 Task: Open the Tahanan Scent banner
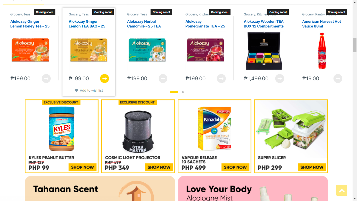click(x=100, y=189)
